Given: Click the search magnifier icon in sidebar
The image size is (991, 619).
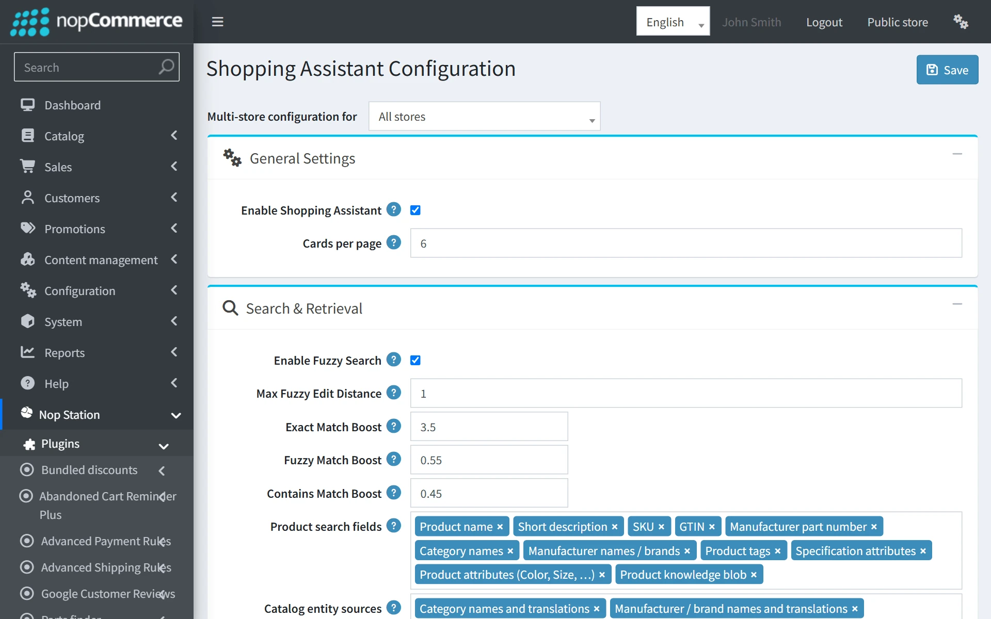Looking at the screenshot, I should click(166, 67).
